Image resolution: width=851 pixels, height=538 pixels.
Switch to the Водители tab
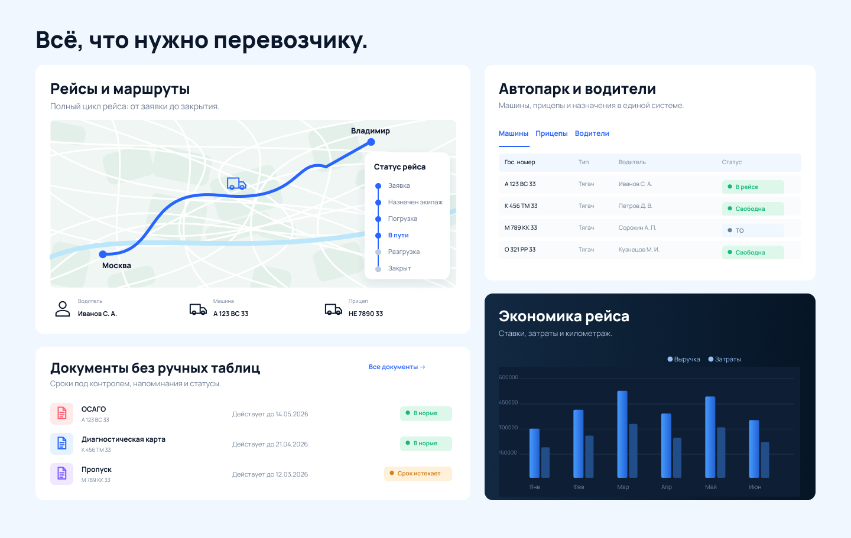coord(592,133)
